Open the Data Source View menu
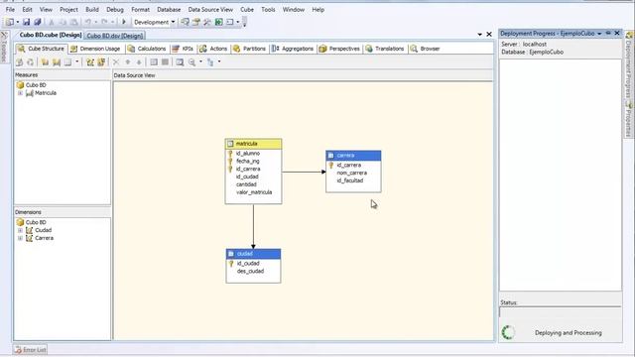This screenshot has height=357, width=635. (x=210, y=9)
